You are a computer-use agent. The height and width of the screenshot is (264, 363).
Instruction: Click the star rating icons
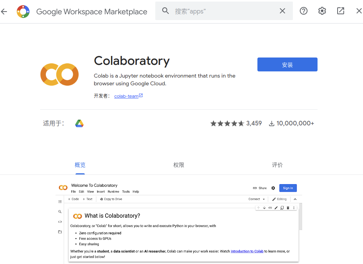227,123
